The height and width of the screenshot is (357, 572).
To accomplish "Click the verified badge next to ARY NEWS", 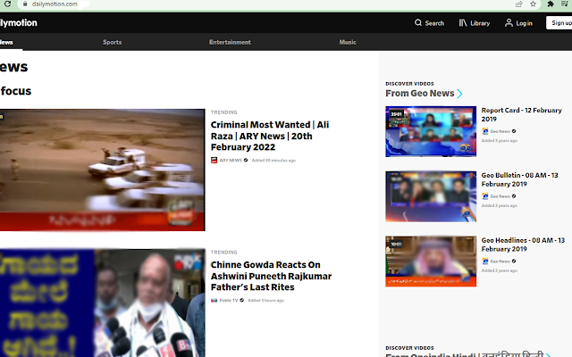I will pyautogui.click(x=246, y=161).
